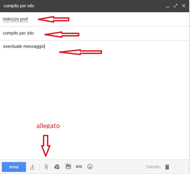Open text formatting options (underlined A icon)

[32, 167]
